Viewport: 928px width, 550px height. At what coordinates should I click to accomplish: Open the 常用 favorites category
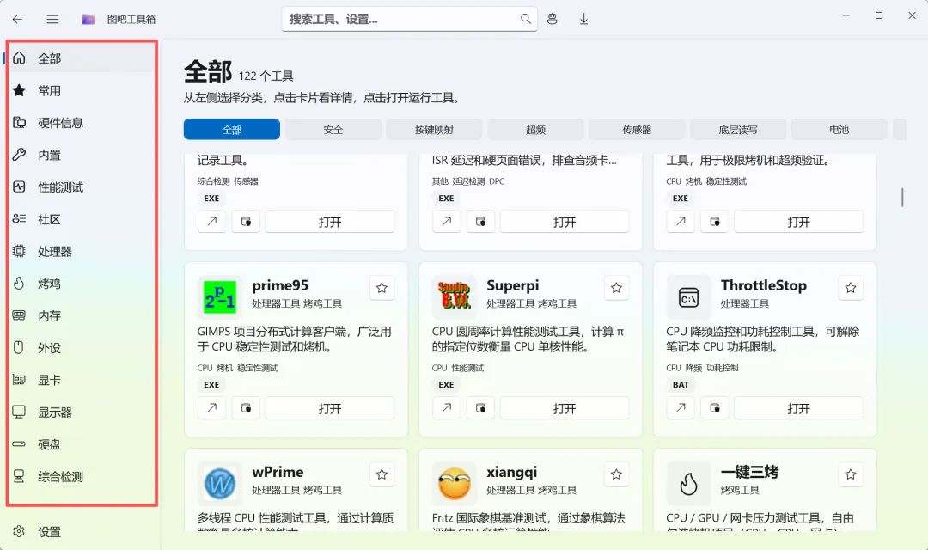tap(81, 90)
